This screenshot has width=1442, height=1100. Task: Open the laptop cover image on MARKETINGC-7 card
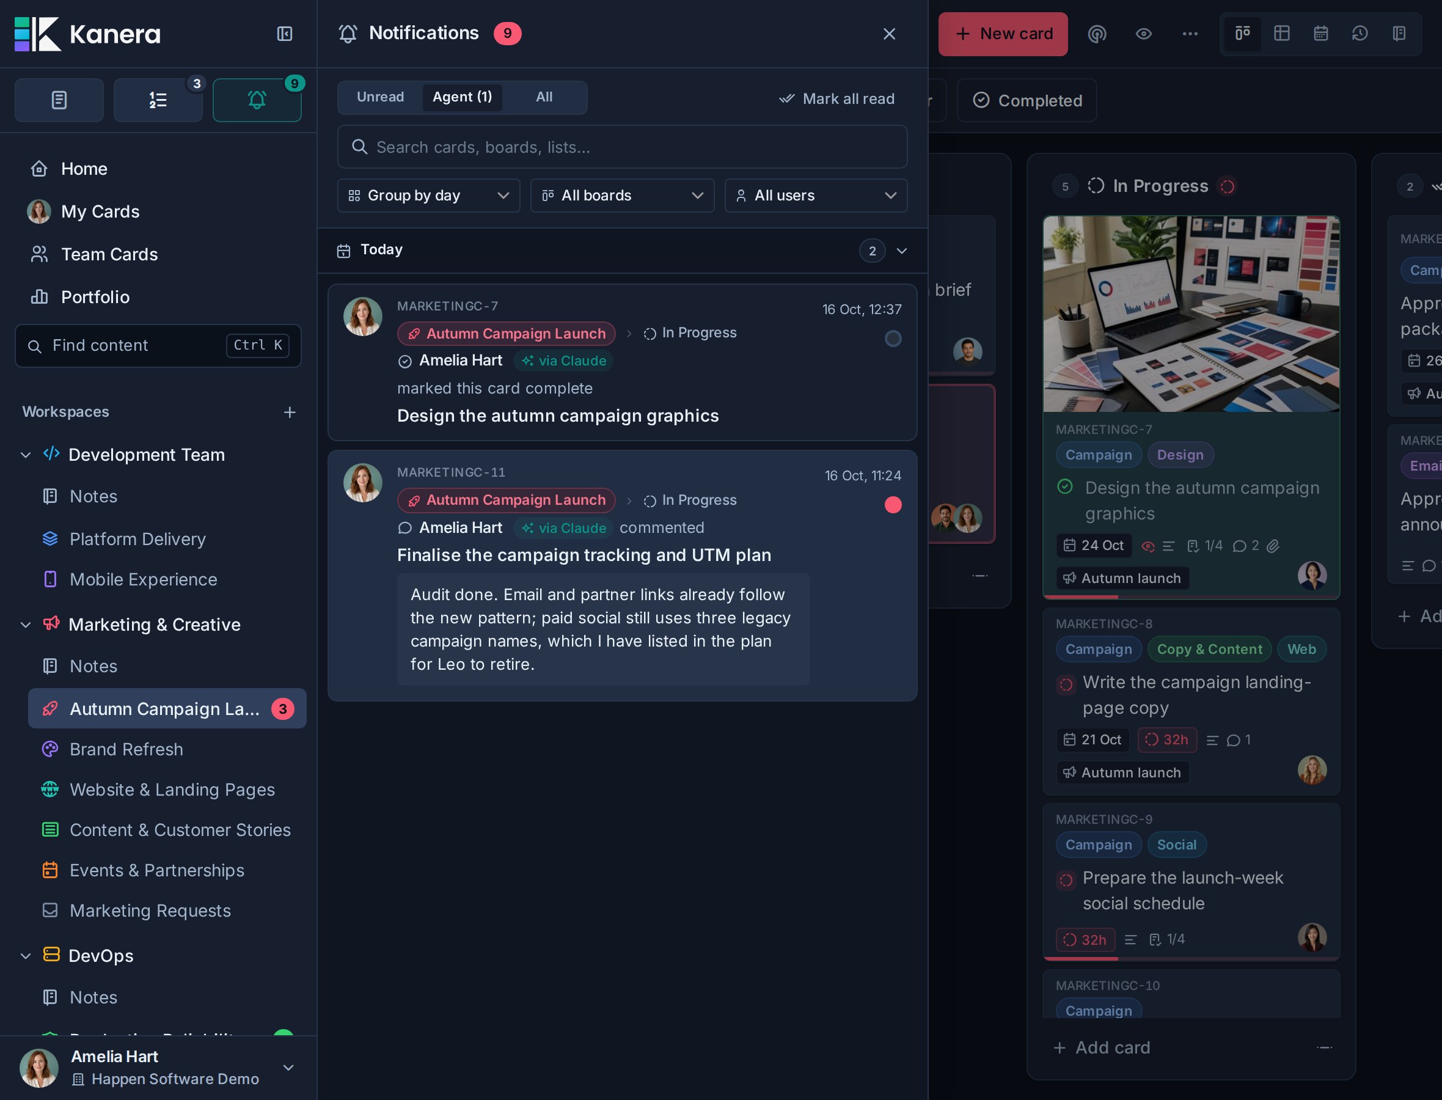(x=1191, y=313)
